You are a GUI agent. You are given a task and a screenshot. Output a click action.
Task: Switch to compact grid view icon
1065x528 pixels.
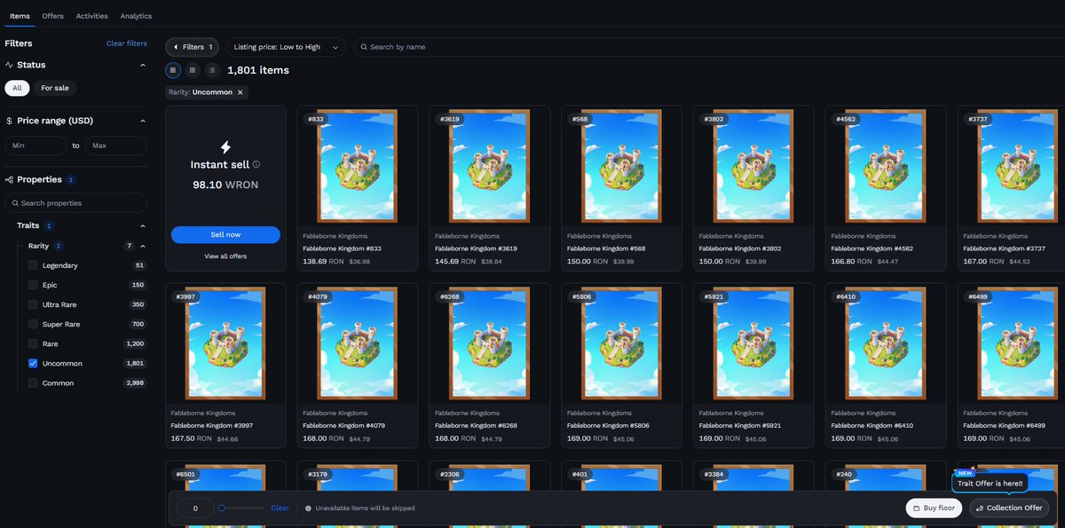pyautogui.click(x=193, y=69)
